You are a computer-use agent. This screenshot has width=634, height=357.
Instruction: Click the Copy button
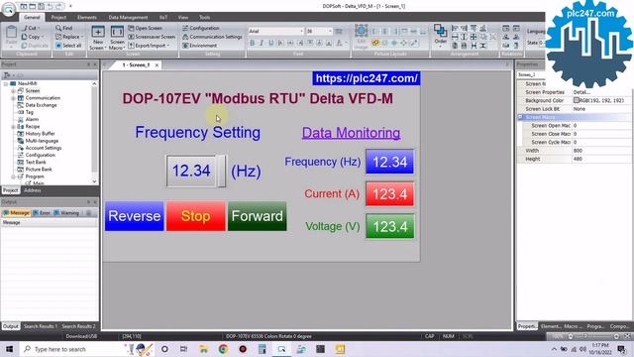coord(32,37)
